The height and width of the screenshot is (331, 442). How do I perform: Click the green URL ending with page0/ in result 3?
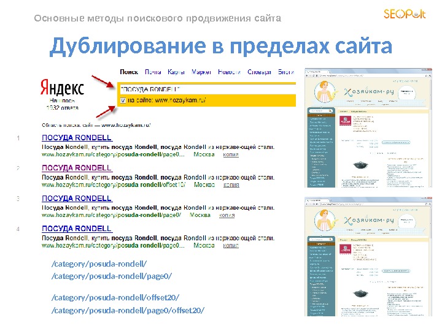click(111, 215)
